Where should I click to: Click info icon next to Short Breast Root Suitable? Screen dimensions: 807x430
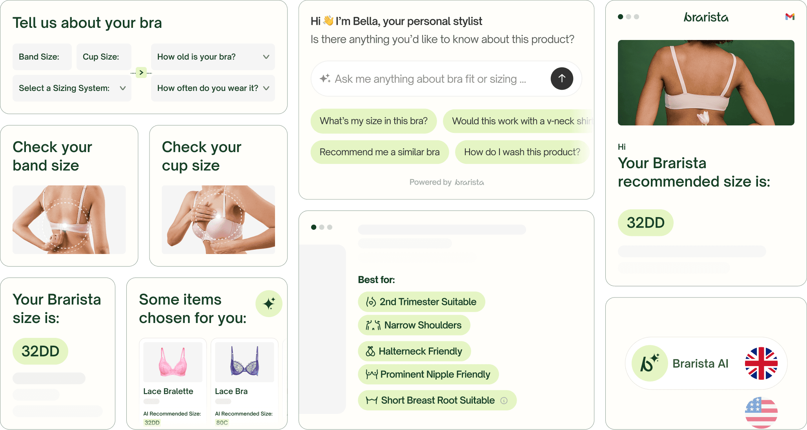(504, 400)
